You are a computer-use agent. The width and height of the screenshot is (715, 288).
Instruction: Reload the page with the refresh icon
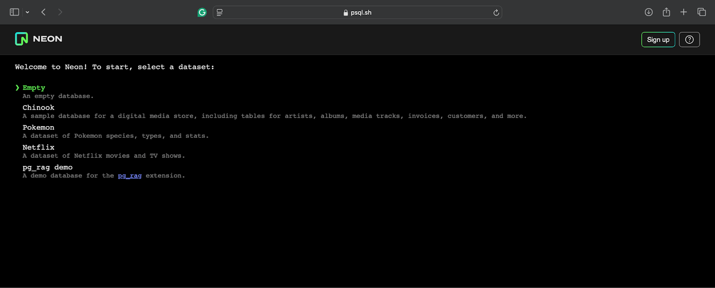(x=496, y=13)
